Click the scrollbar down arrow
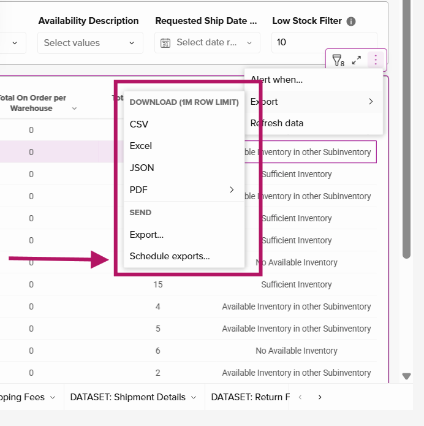Viewport: 424px width, 426px height. coord(406,376)
